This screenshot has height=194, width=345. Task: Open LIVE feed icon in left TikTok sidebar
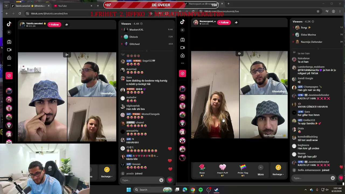[9, 42]
